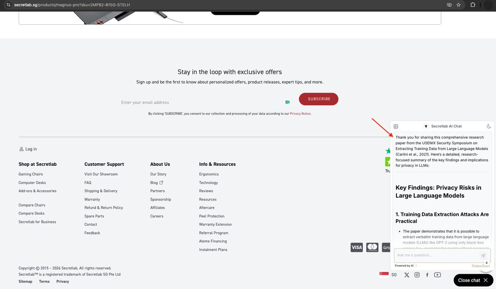Open Add-ons & Accessories link
Screen dimensions: 496x289
click(38, 191)
